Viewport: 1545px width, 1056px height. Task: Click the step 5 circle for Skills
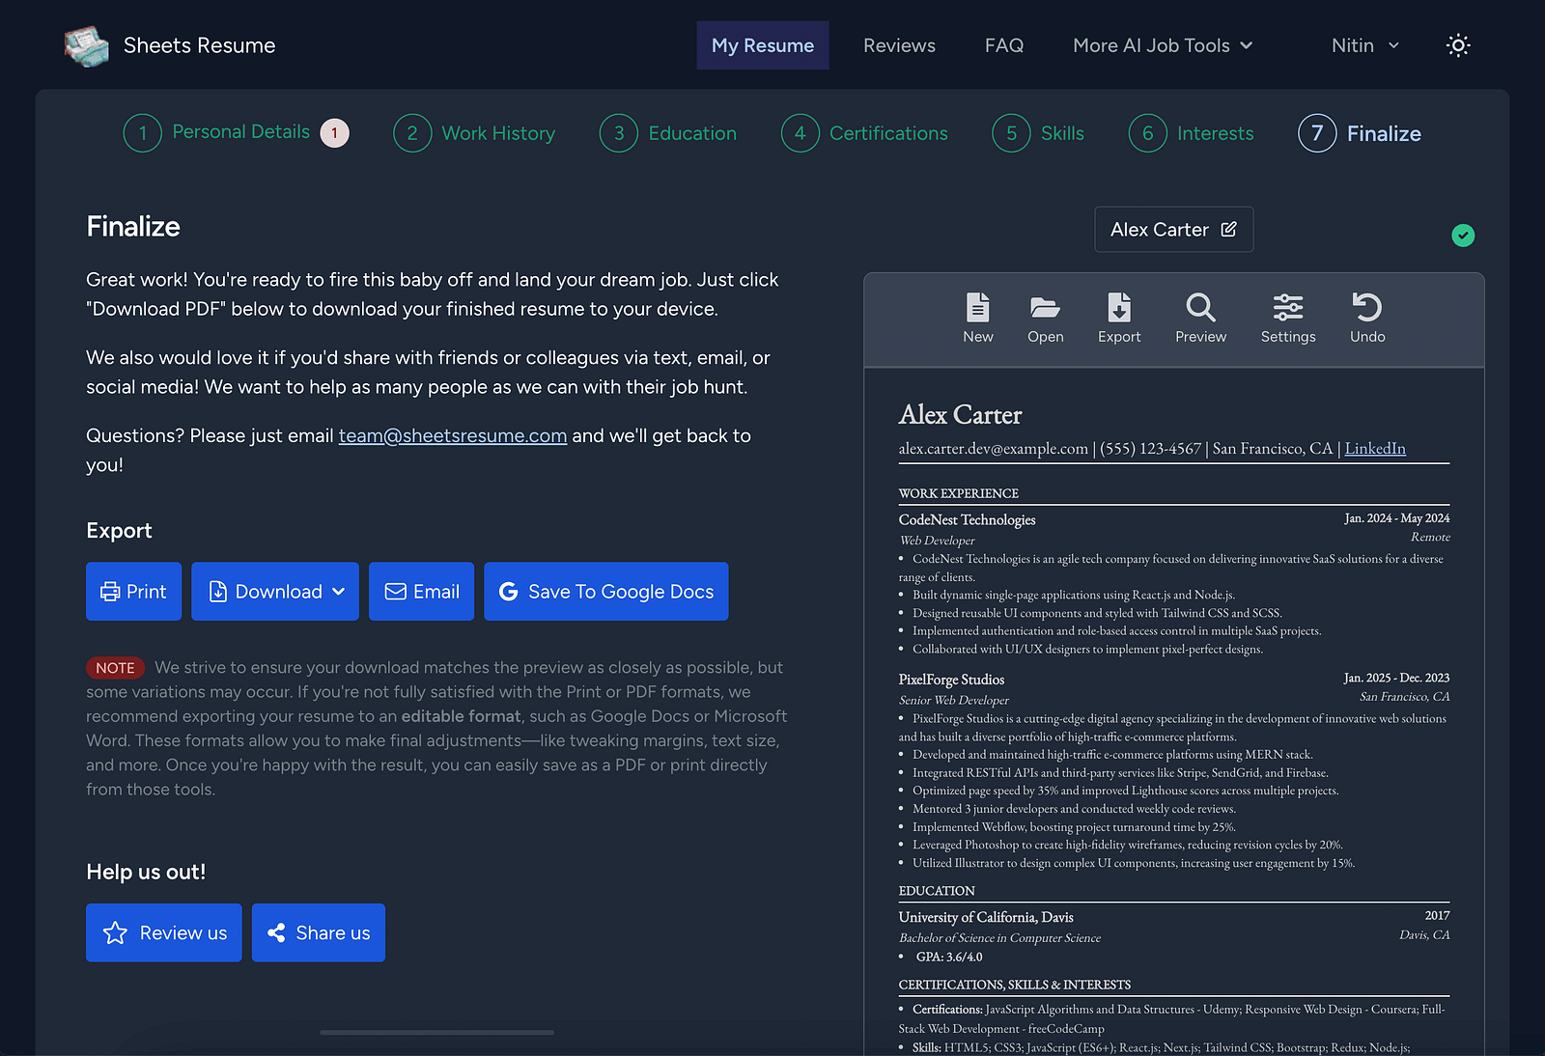1011,133
